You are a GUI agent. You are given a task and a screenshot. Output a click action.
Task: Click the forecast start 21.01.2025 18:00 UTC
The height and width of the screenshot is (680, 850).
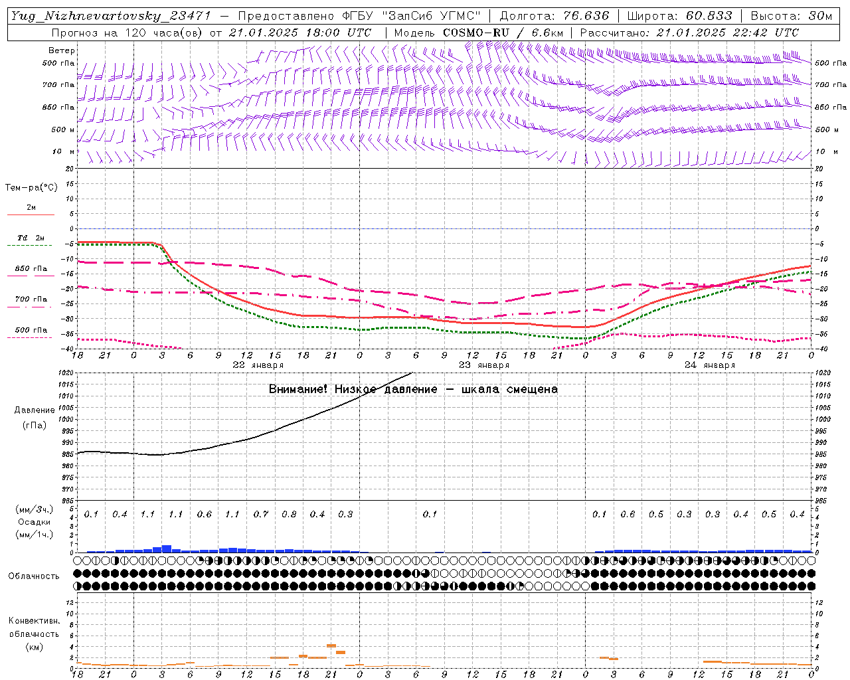(x=300, y=33)
